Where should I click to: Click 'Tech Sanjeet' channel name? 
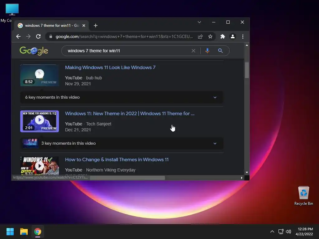(x=99, y=124)
